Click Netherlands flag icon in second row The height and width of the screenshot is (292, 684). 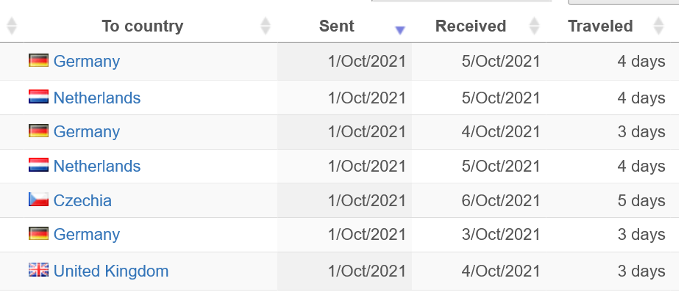tap(38, 97)
